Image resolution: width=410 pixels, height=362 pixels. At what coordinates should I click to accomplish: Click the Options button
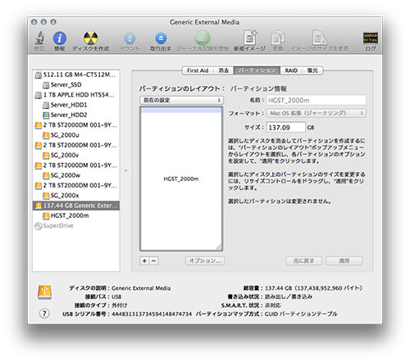coord(205,260)
